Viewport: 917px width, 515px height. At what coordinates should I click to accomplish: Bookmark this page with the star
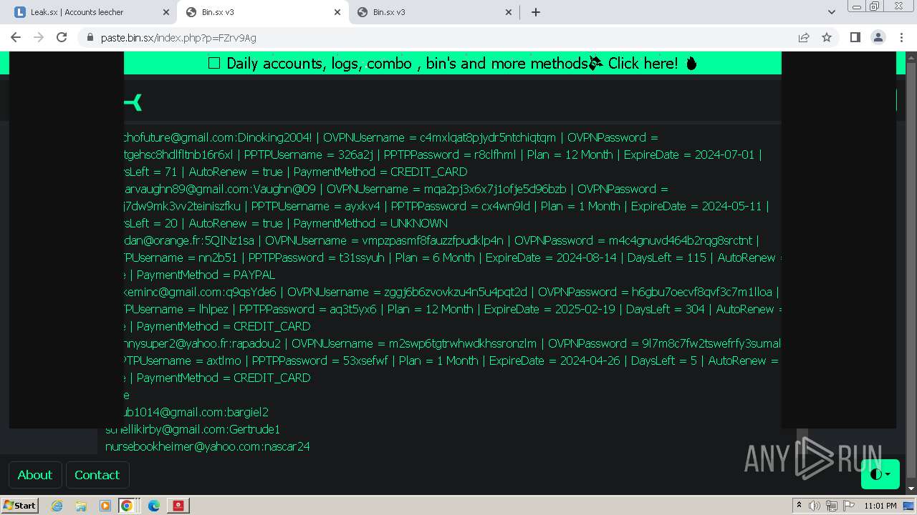click(x=827, y=37)
